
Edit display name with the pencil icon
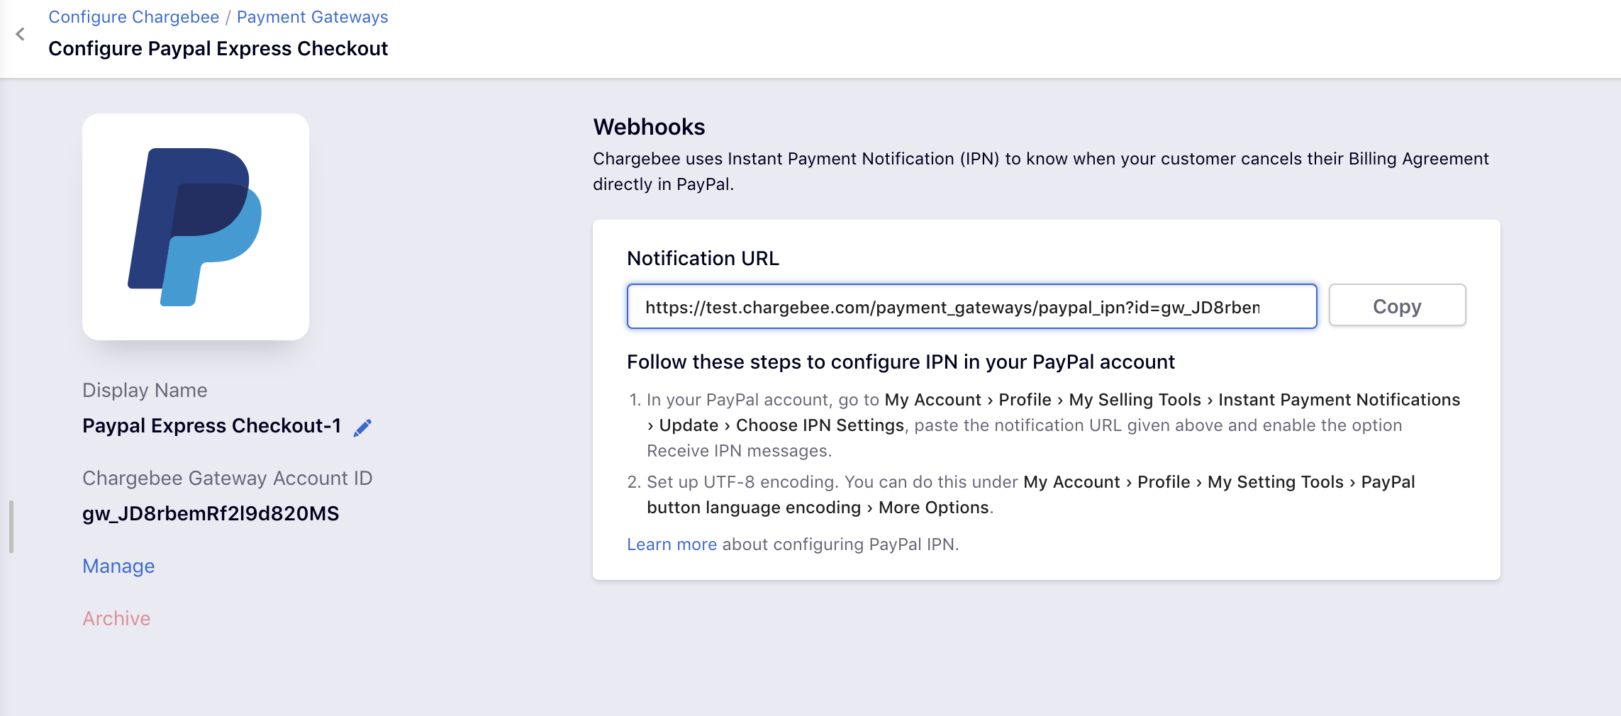[x=362, y=427]
